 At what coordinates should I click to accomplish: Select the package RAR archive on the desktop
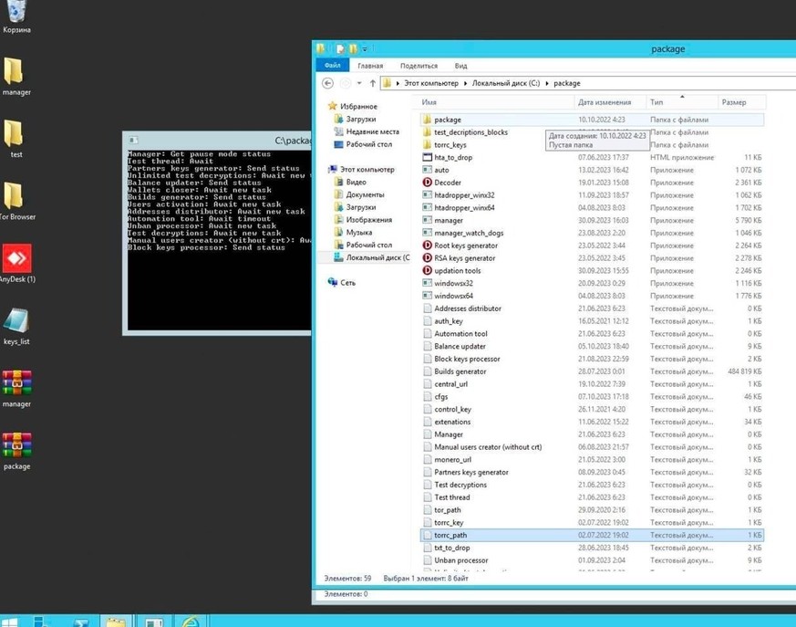click(x=16, y=445)
